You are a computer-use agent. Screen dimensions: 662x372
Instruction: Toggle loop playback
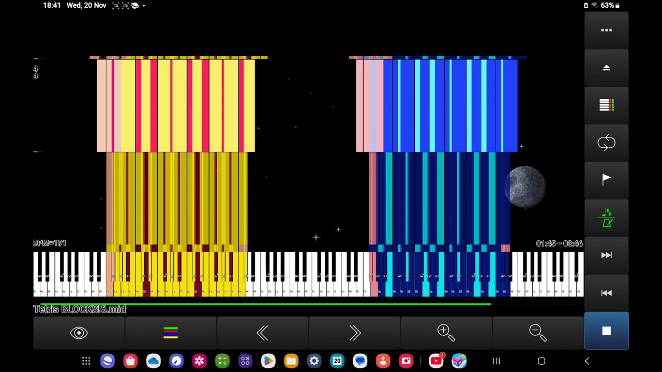coord(606,143)
